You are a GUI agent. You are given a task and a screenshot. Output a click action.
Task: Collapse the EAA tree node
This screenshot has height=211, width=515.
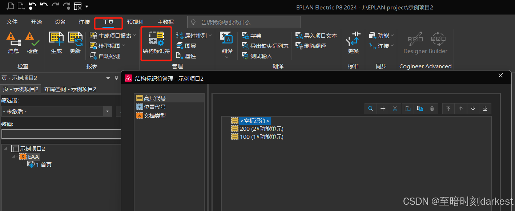[x=14, y=157]
